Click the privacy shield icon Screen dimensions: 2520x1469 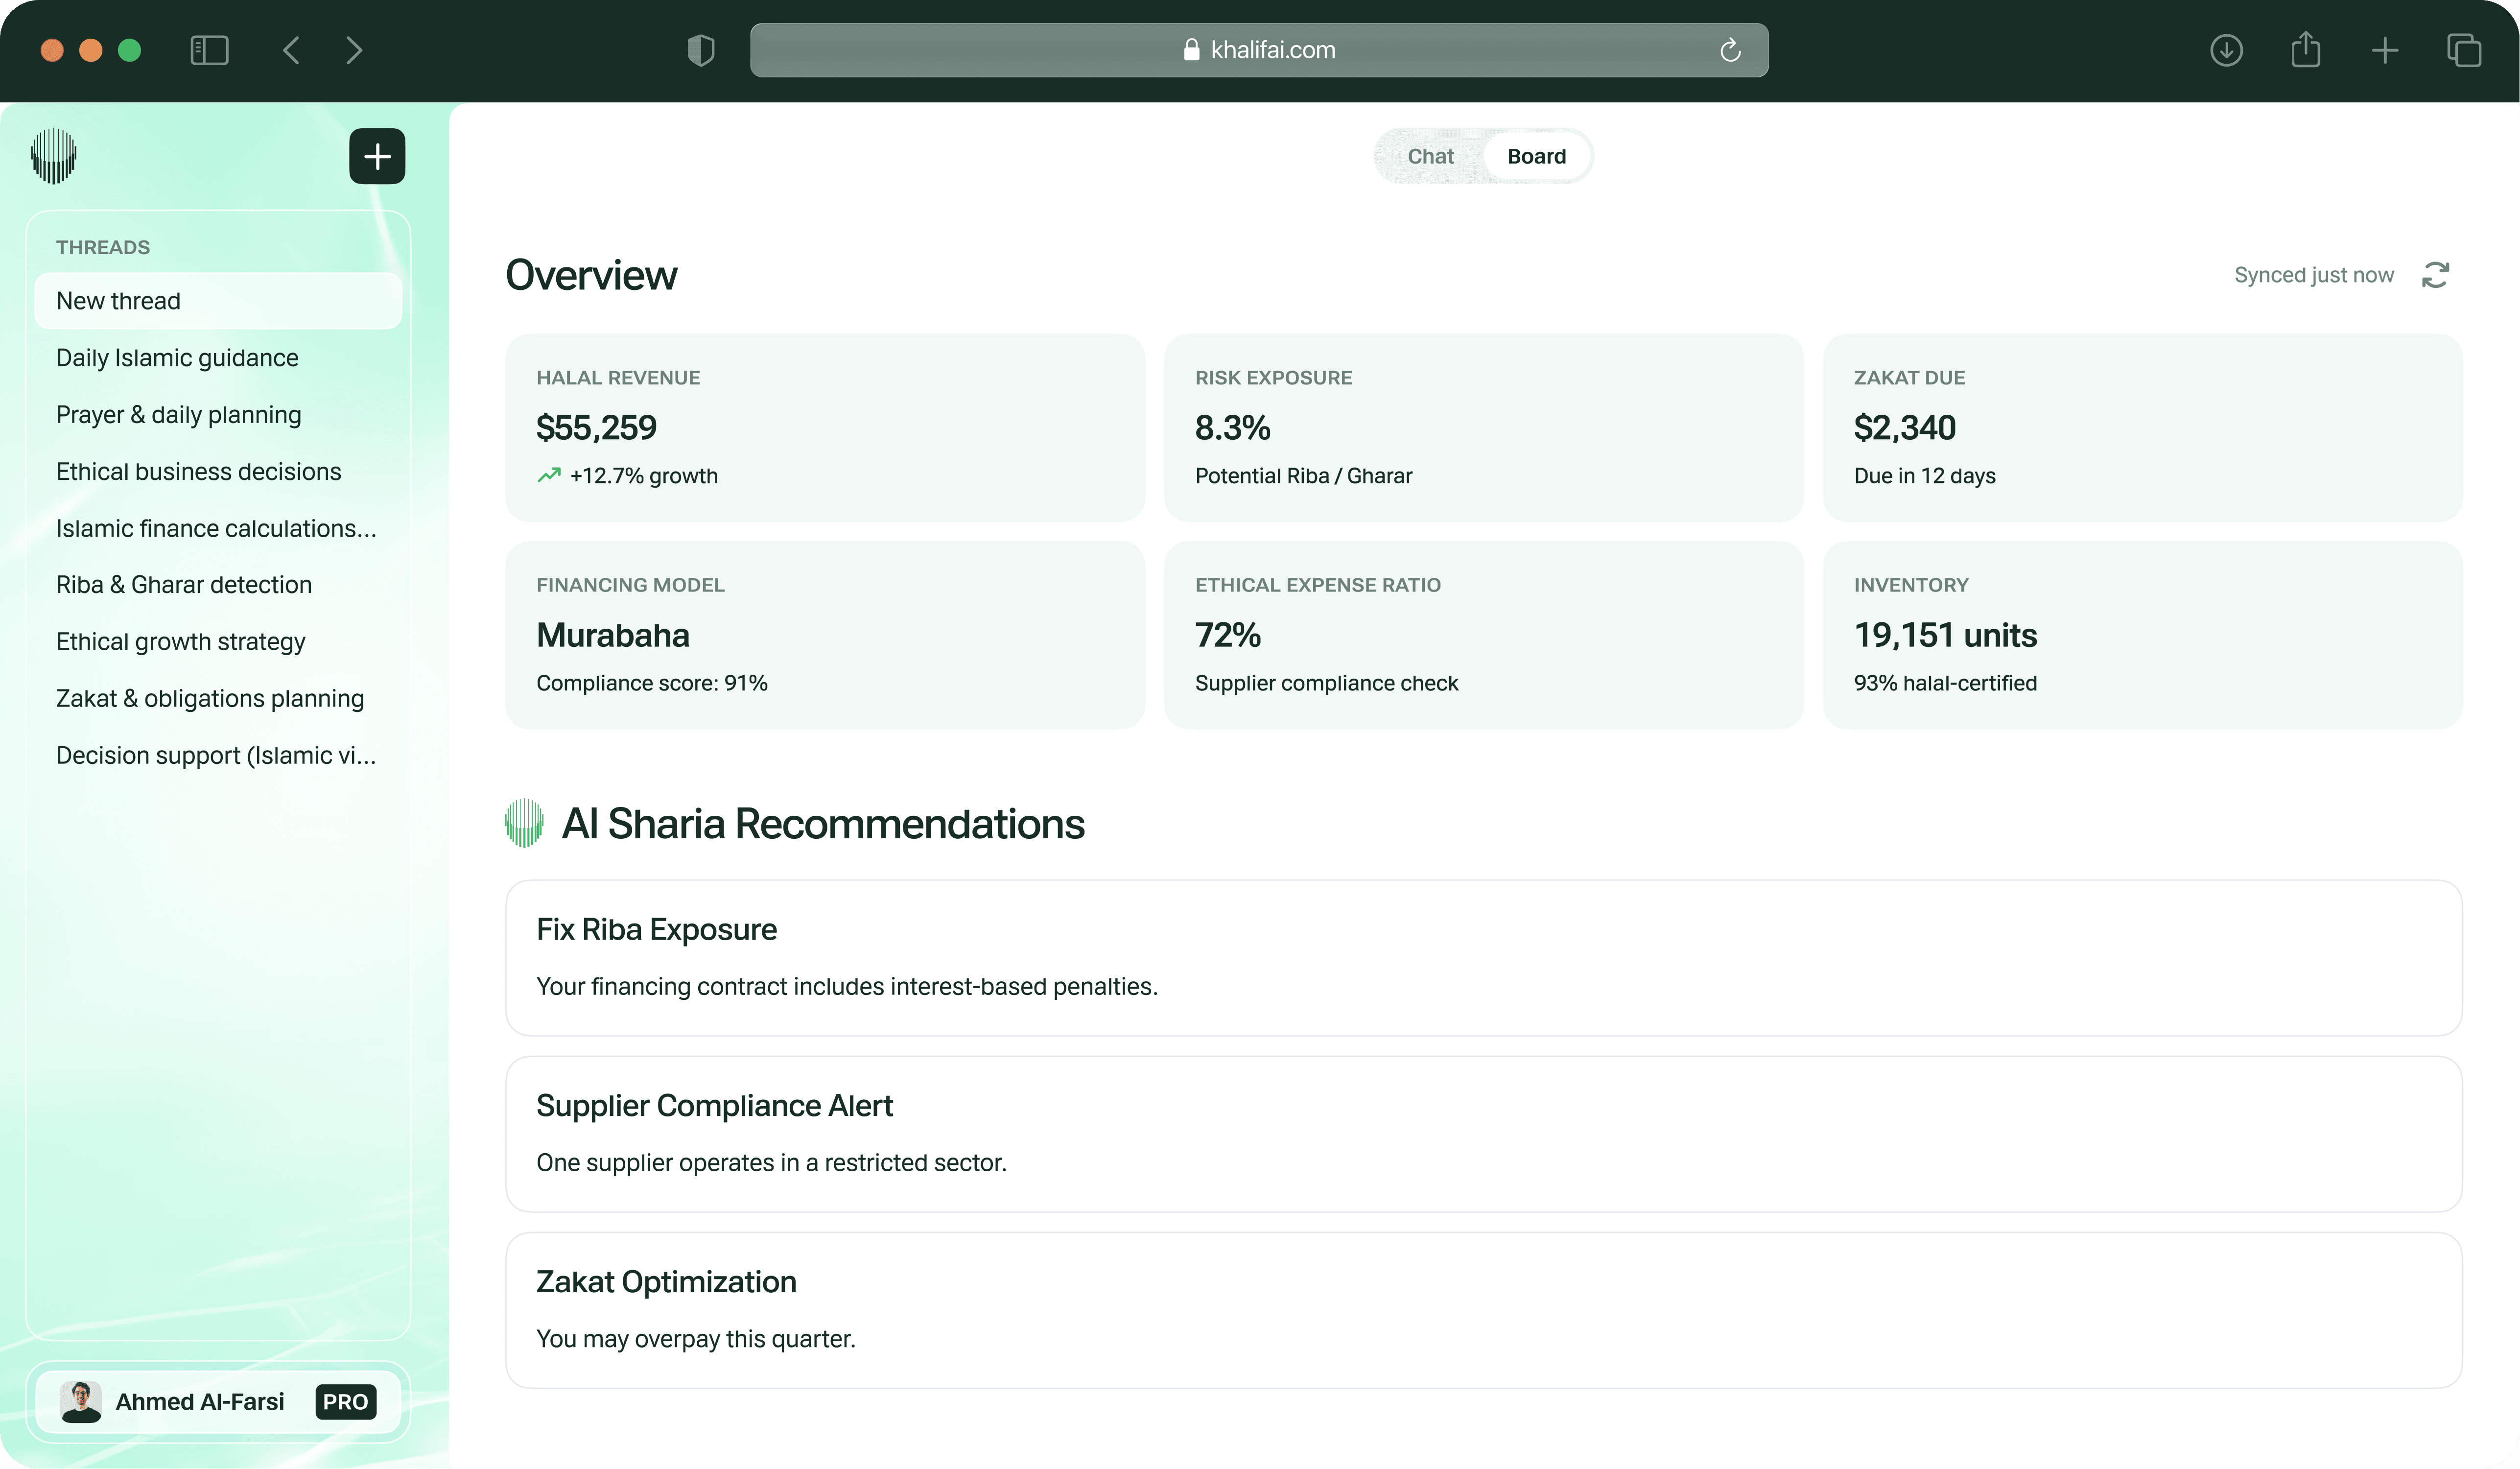(701, 50)
